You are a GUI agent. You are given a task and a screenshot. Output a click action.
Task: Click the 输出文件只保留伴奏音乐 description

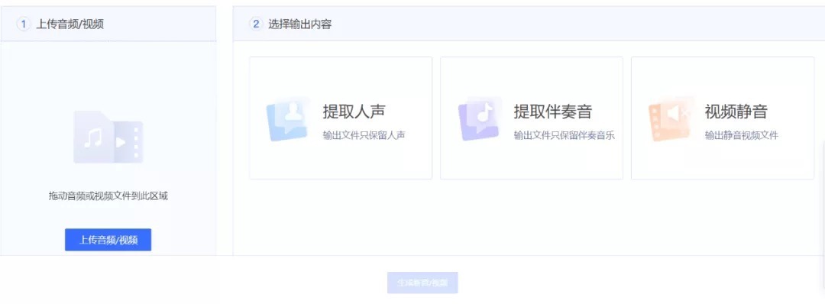point(565,135)
